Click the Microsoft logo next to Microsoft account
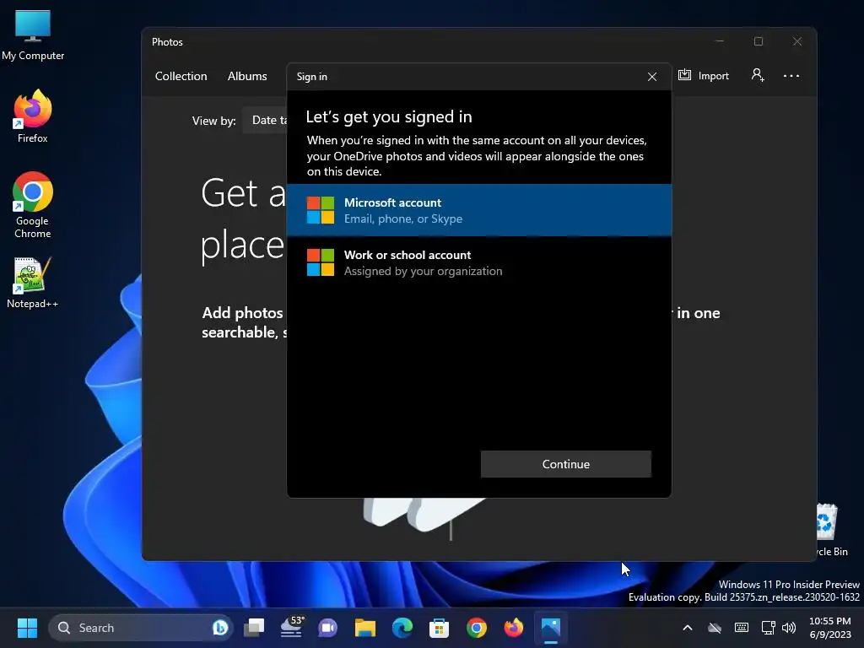Screen dimensions: 864x648 click(x=320, y=210)
